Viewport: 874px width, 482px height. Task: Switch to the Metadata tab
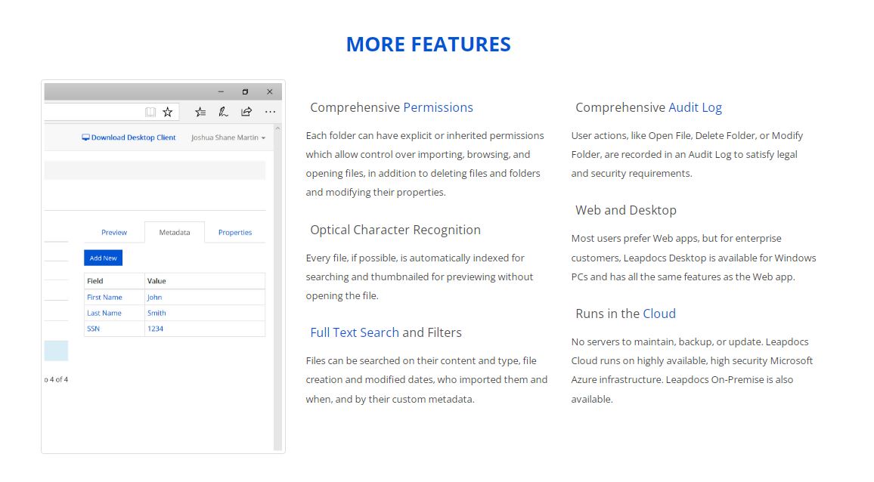[x=175, y=233]
